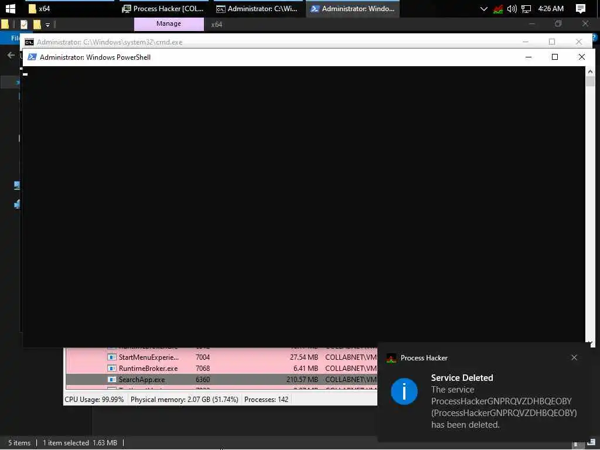Viewport: 600px width, 450px height.
Task: Click the notification message body text
Action: [503, 407]
